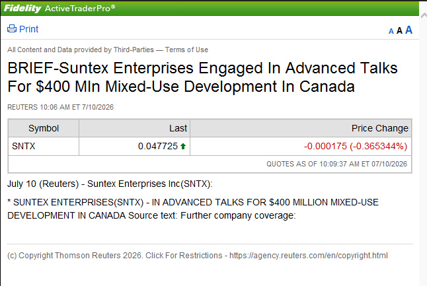Open the Reuters copyright URL link
Viewport: 427px width, 286px height.
click(x=309, y=256)
